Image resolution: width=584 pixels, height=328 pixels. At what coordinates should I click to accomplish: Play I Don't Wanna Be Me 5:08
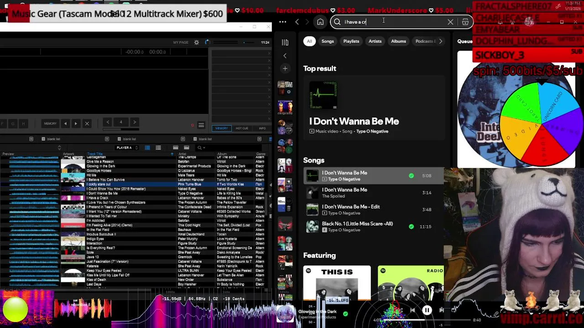coord(373,175)
